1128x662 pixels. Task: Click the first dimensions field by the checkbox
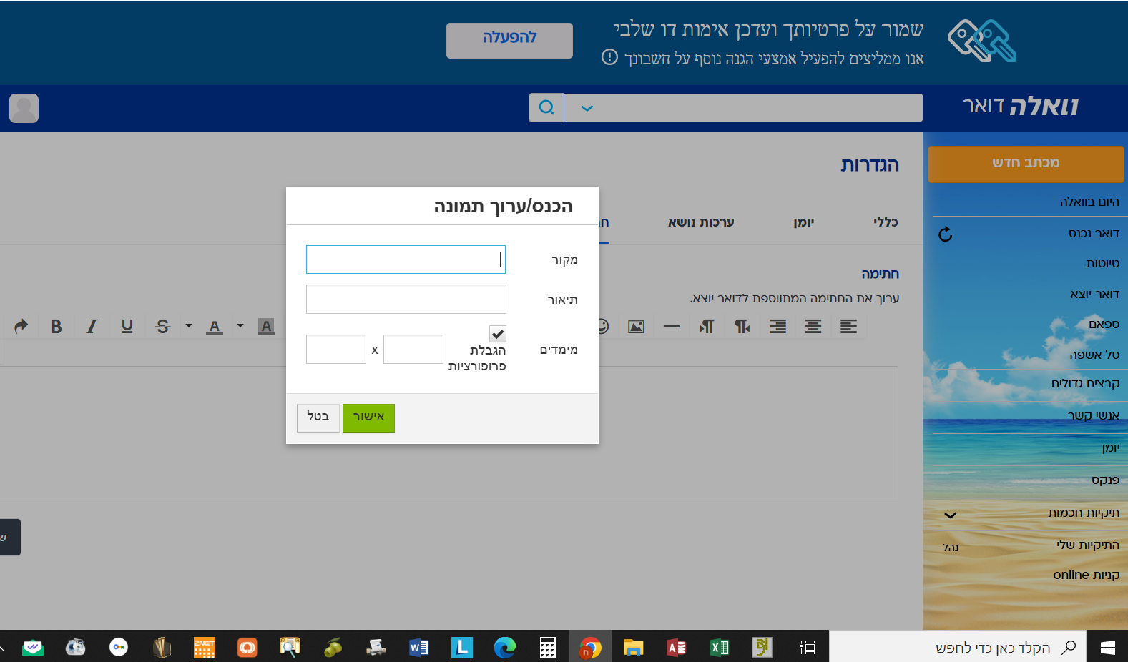tap(413, 350)
